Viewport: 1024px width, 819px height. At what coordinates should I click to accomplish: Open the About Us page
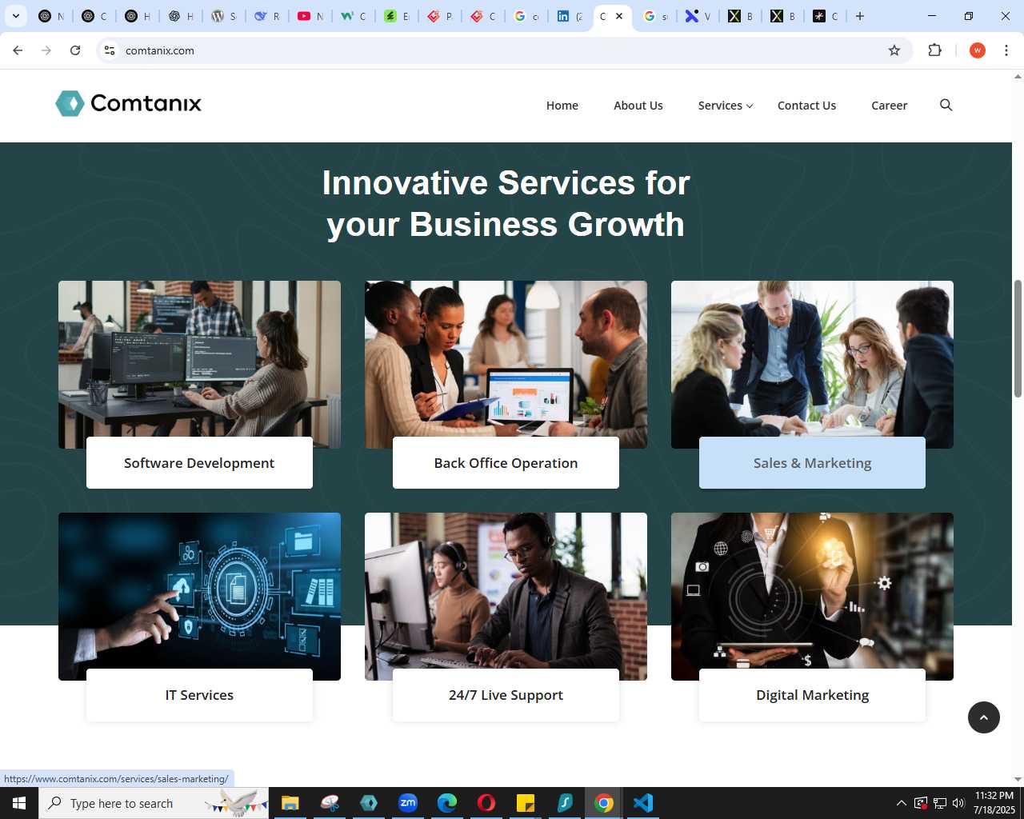(x=638, y=106)
